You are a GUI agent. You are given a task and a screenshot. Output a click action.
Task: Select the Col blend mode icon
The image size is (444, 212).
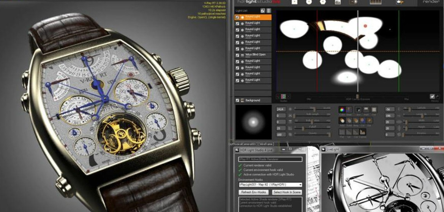363,120
